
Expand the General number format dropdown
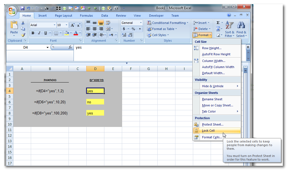(x=141, y=23)
